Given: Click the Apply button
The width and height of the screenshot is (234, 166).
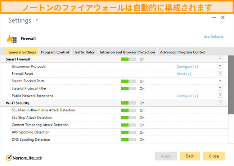Looking at the screenshot, I should pos(166,156).
